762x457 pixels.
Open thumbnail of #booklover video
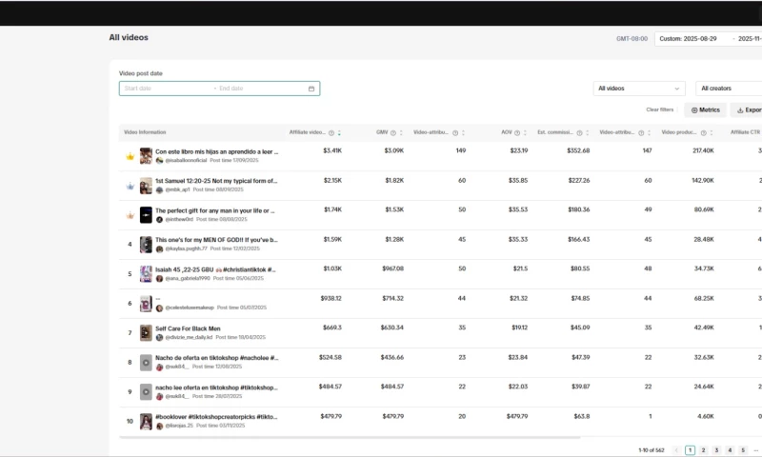tap(146, 422)
